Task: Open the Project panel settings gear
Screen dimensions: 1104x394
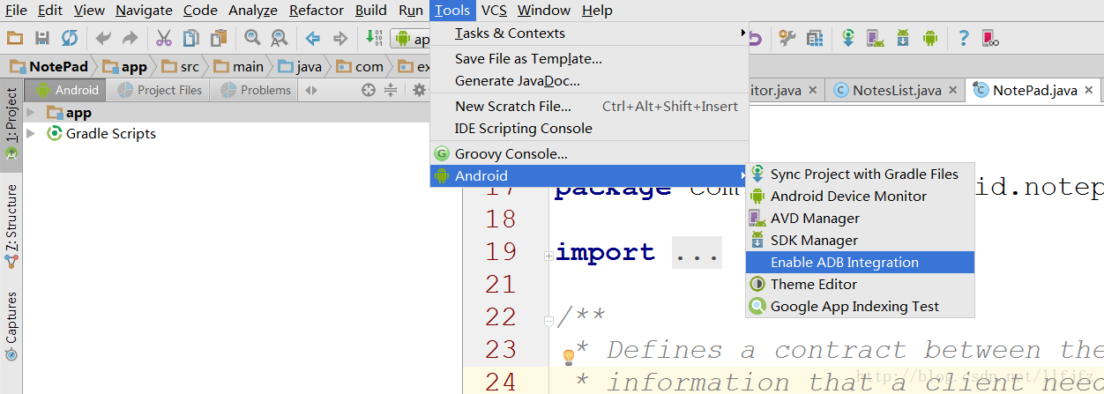Action: (419, 90)
